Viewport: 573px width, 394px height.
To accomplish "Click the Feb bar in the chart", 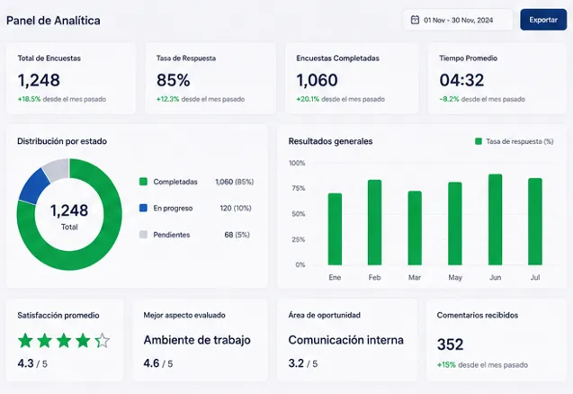I will pos(374,222).
